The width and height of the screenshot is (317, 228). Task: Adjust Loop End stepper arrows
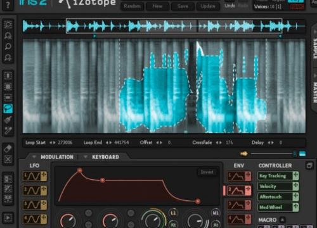click(108, 142)
